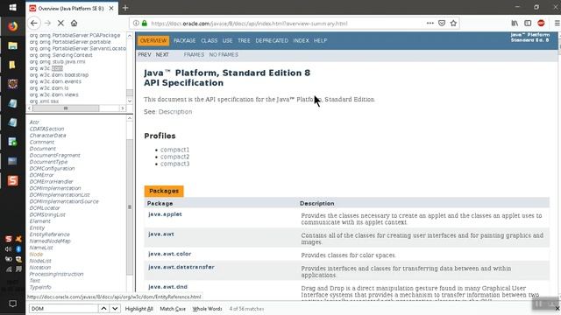This screenshot has width=561, height=315.
Task: Open the INDEX navigation item
Action: click(301, 41)
